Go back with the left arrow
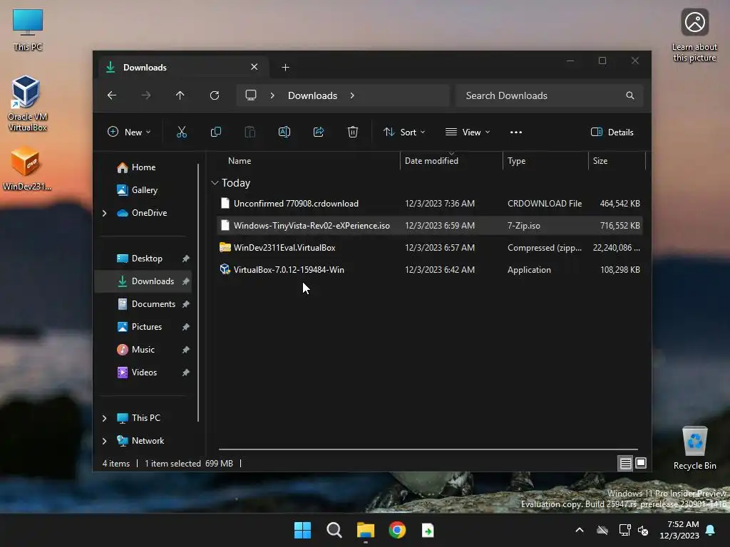 (112, 95)
